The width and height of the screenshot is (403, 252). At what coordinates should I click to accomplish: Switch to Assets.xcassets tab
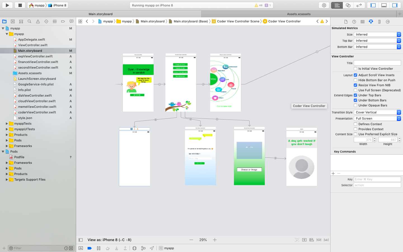tap(299, 14)
